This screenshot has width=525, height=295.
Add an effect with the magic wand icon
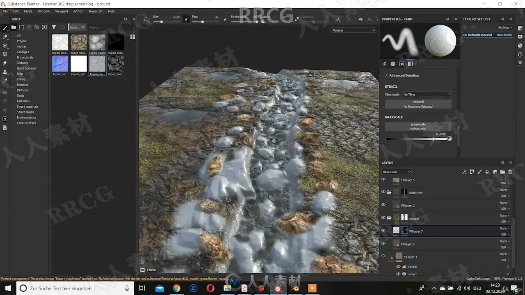pyautogui.click(x=464, y=172)
